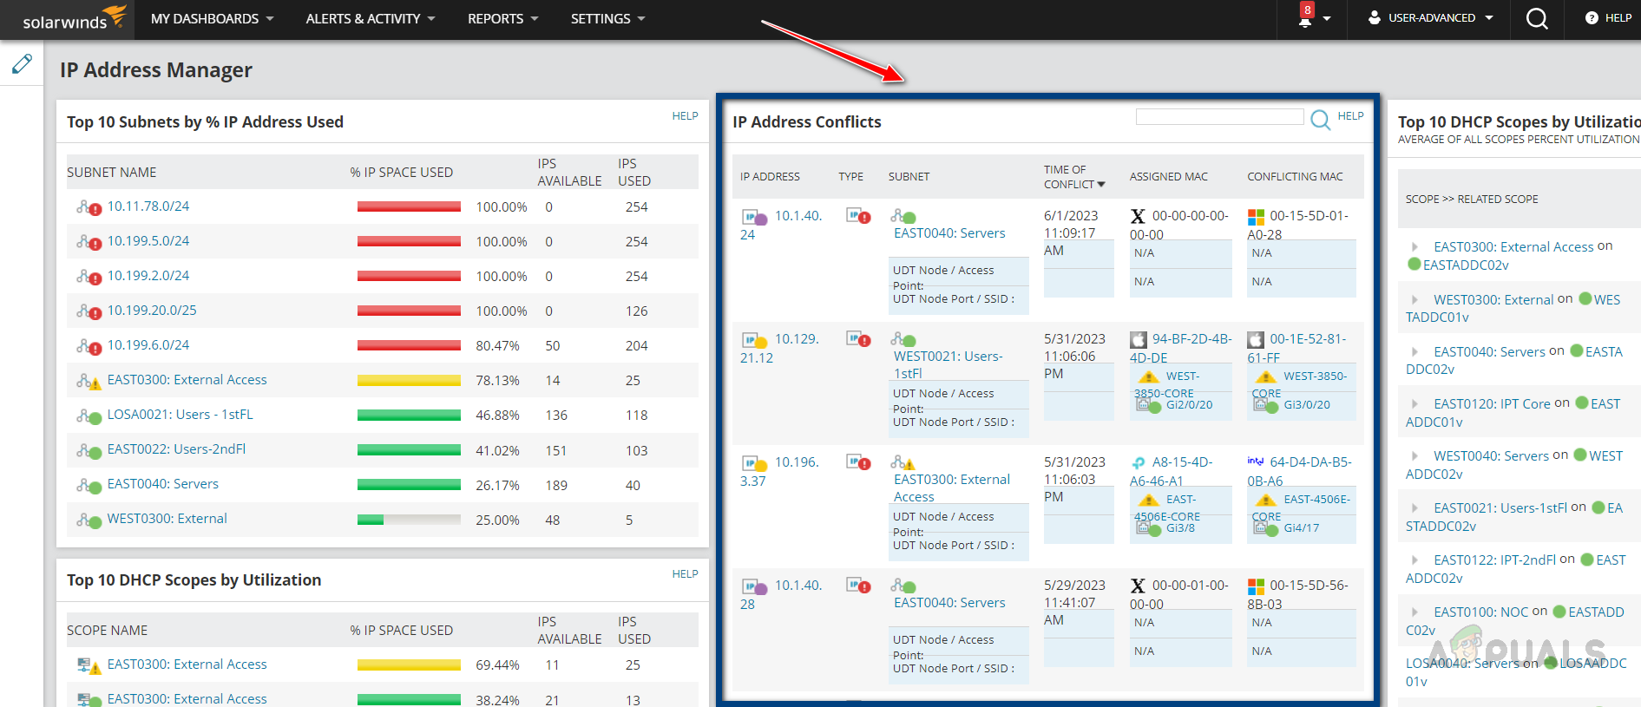Expand the WEST0040: Servers on WESTADDC02v scope

pyautogui.click(x=1415, y=455)
